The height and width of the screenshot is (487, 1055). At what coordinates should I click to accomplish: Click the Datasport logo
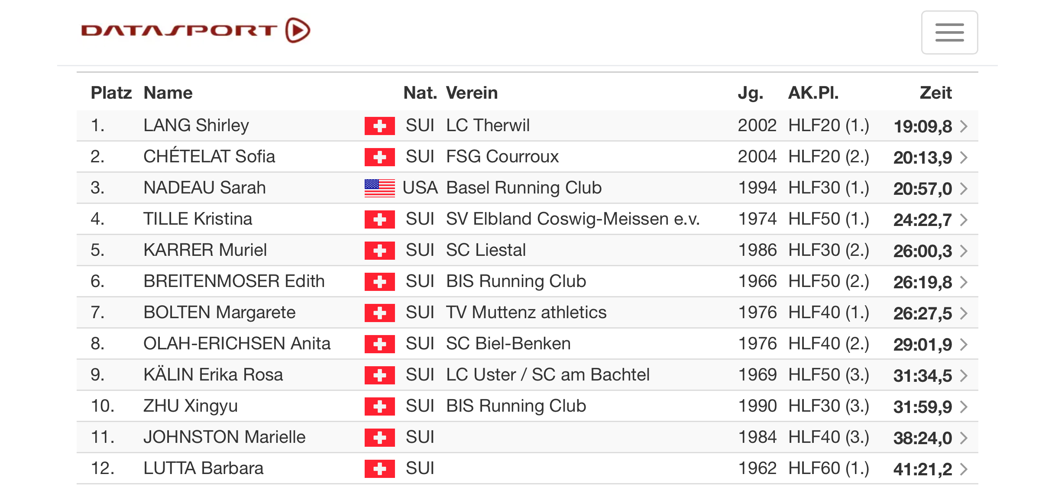pyautogui.click(x=196, y=30)
